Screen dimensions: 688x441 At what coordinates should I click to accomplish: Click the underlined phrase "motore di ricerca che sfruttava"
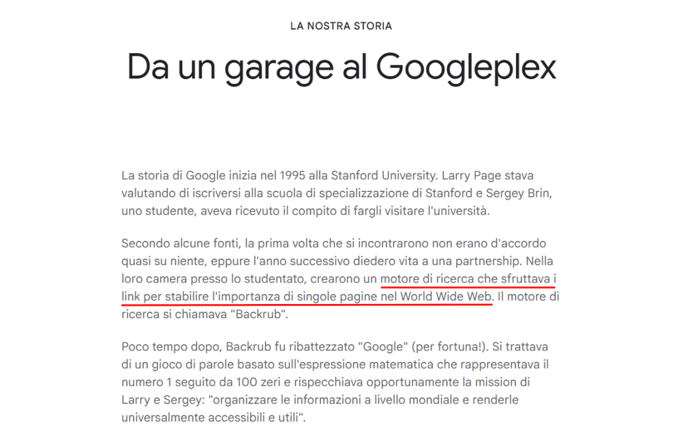pyautogui.click(x=465, y=279)
